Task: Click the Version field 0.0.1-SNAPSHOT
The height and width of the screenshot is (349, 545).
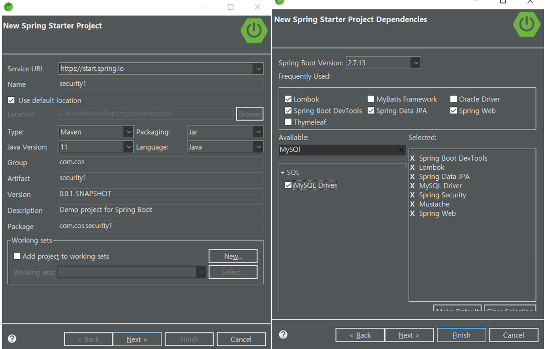Action: (x=160, y=194)
